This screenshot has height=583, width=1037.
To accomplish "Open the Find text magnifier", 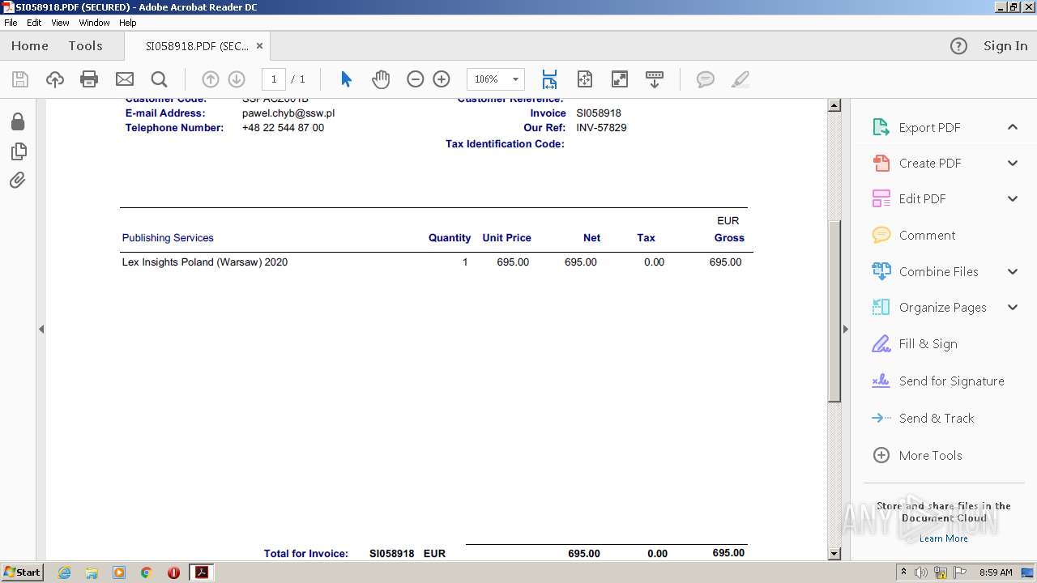I will (160, 79).
